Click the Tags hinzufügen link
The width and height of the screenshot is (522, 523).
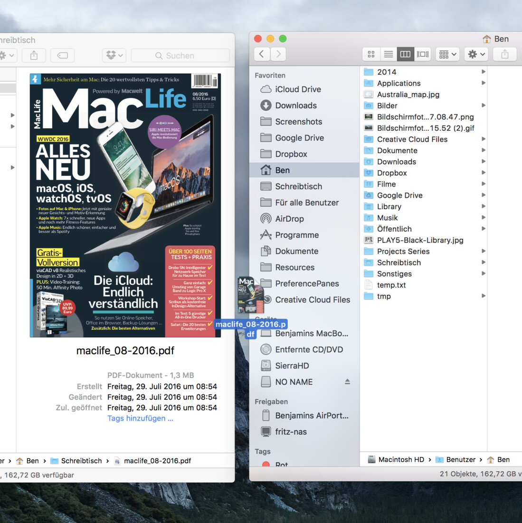click(x=140, y=418)
